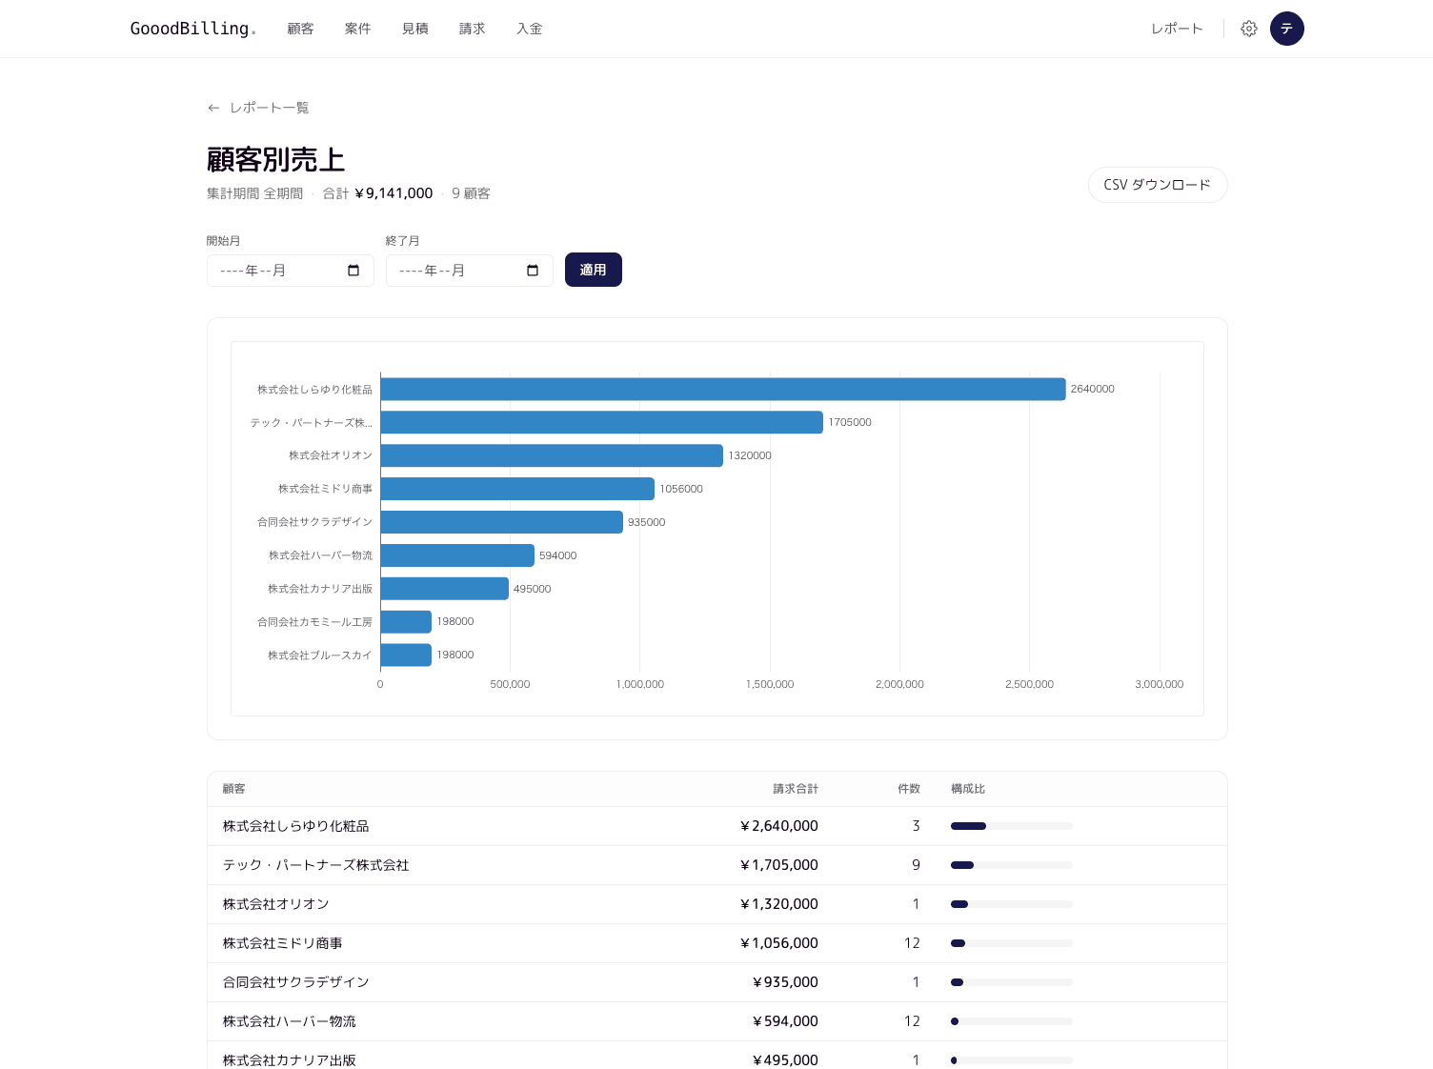Image resolution: width=1433 pixels, height=1069 pixels.
Task: Focus the 終了月 month field
Action: [x=470, y=271]
